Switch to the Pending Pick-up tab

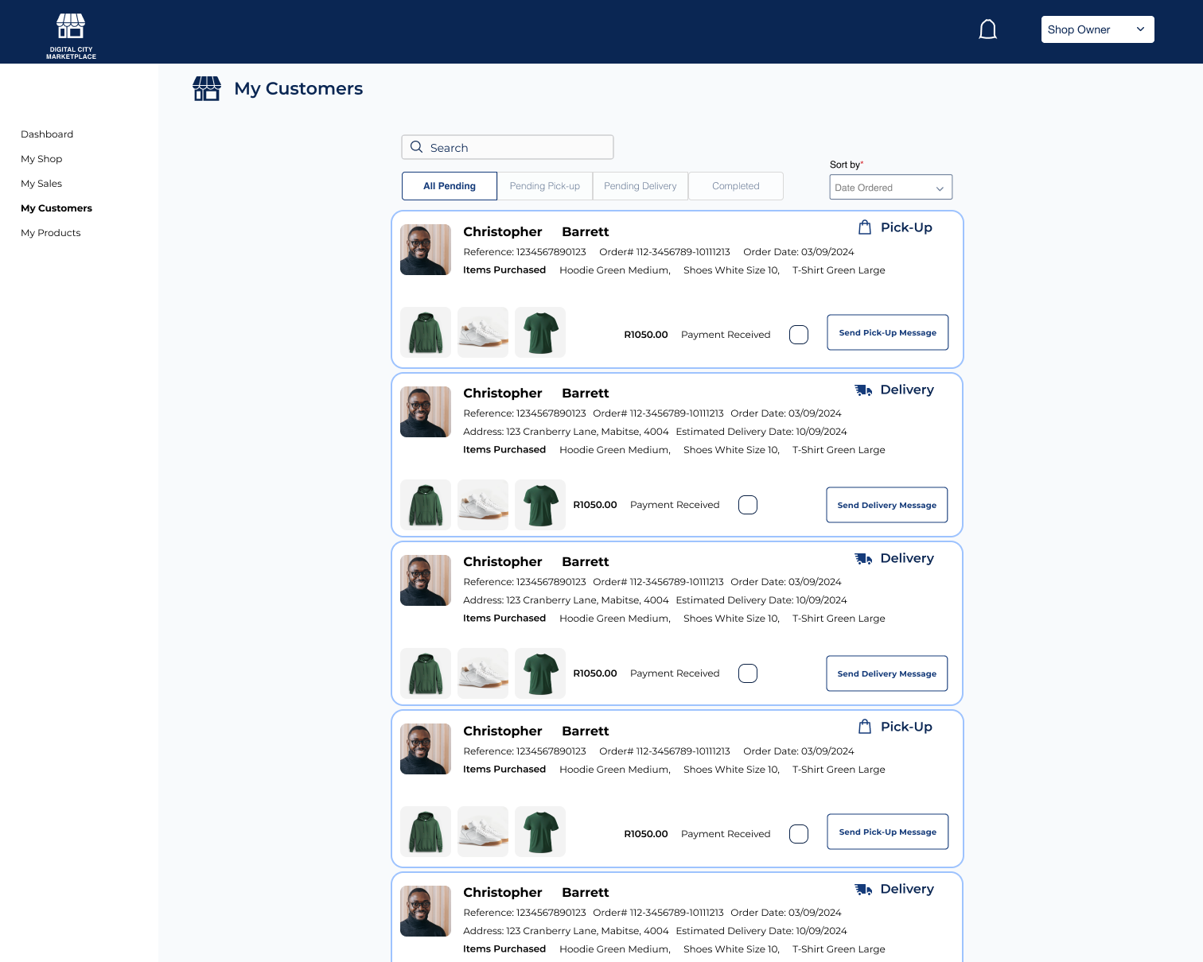tap(545, 186)
